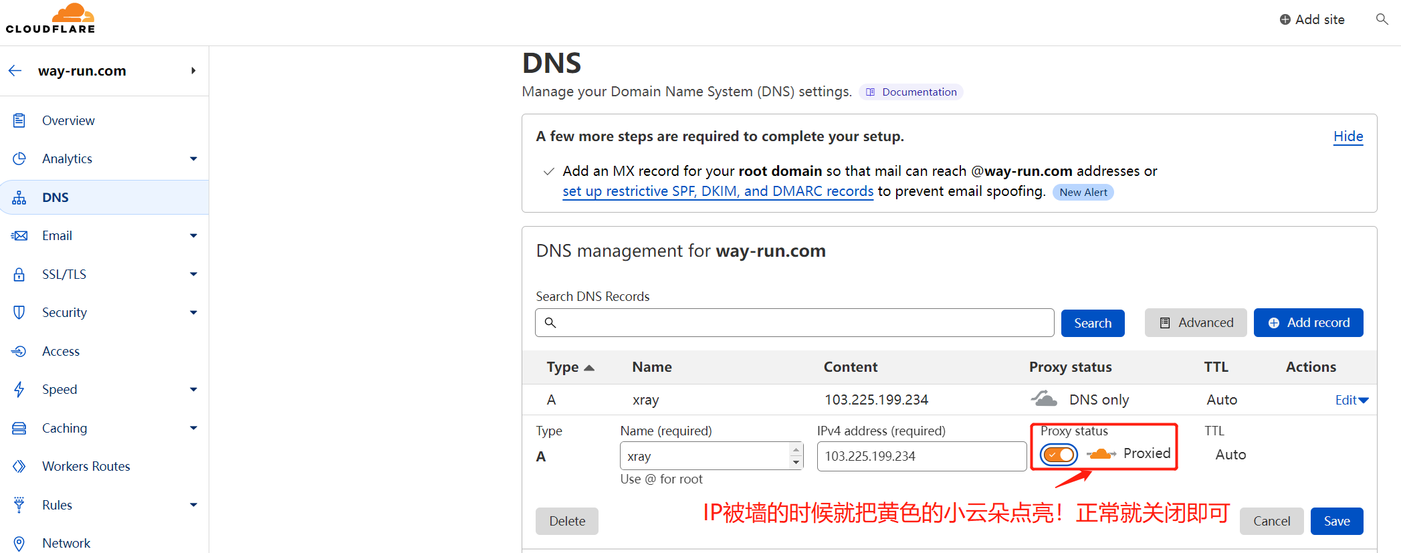This screenshot has width=1401, height=553.
Task: Click the Analytics pie chart icon
Action: (x=19, y=158)
